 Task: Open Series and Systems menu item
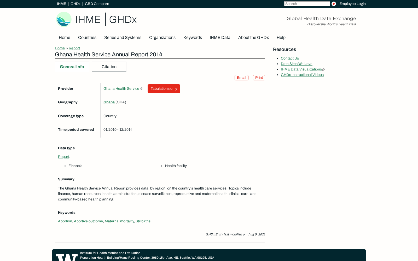coord(123,38)
